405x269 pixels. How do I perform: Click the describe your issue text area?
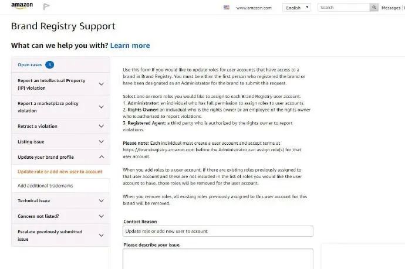coord(218,258)
